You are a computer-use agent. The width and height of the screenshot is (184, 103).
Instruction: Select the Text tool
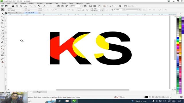click(x=2, y=42)
